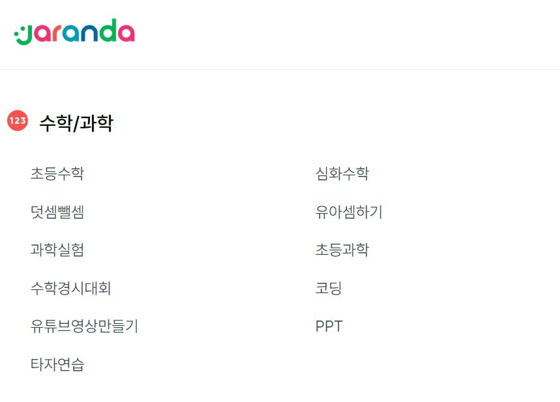Go to the coding (코딩) class category
Viewport: 560px width, 402px height.
click(x=329, y=288)
